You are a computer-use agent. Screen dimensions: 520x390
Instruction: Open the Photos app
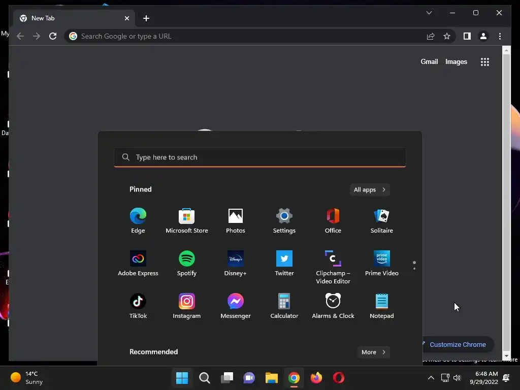(x=236, y=221)
